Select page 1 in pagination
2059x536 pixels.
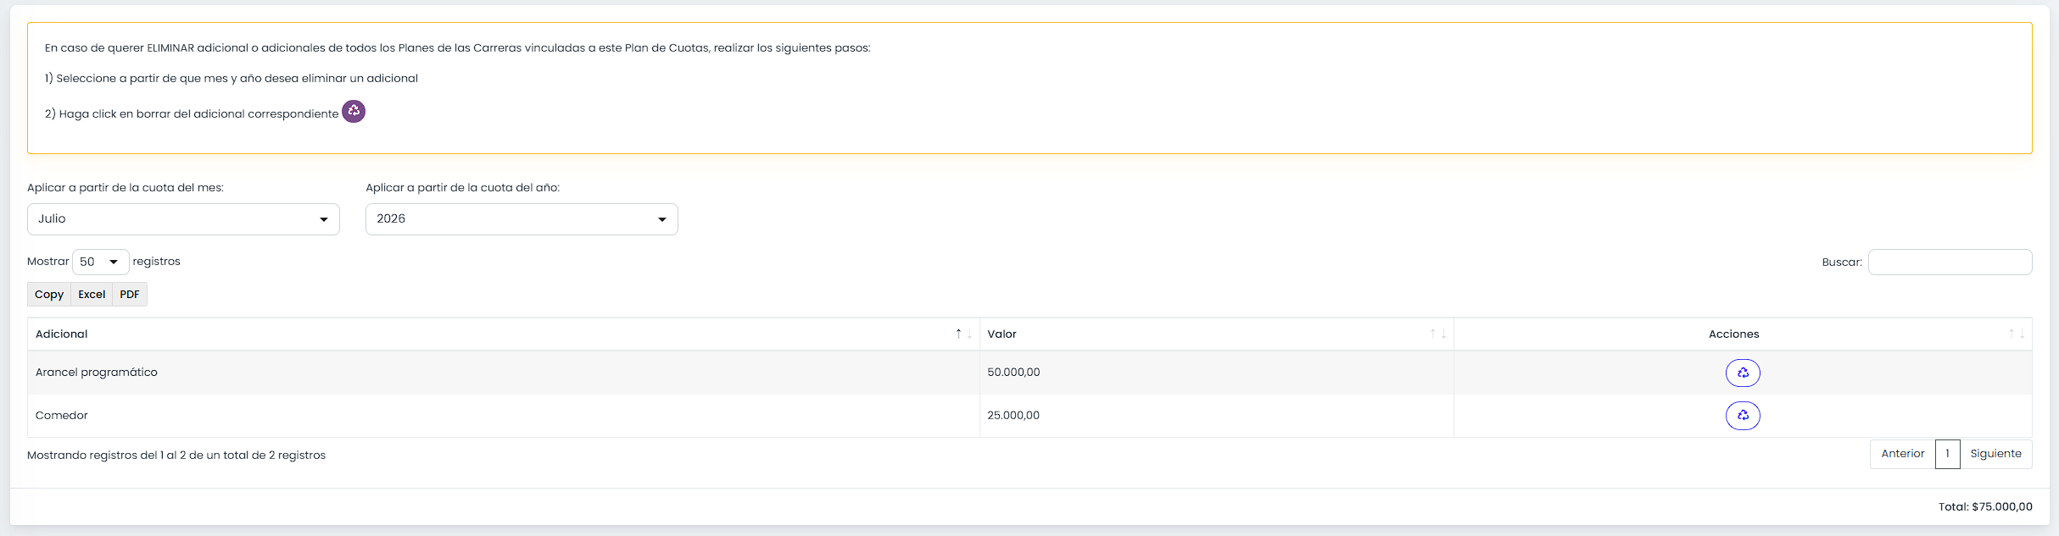coord(1948,454)
